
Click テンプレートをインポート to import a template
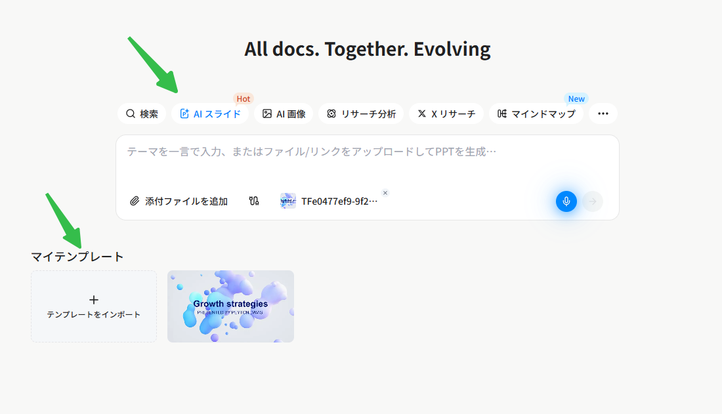tap(93, 306)
